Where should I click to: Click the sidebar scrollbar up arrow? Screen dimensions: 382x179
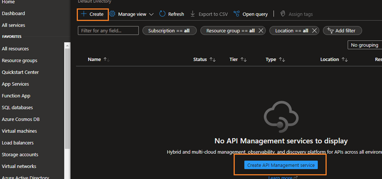(x=67, y=45)
